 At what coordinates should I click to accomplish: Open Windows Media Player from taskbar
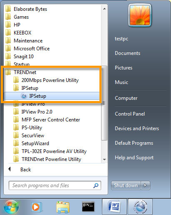pyautogui.click(x=36, y=207)
